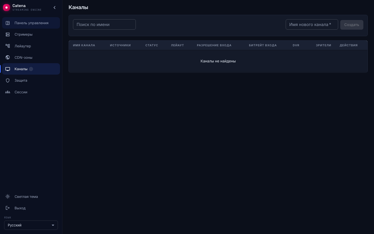Screen dimensions: 374x234
Task: Click the Сессии people icon
Action: (x=8, y=92)
